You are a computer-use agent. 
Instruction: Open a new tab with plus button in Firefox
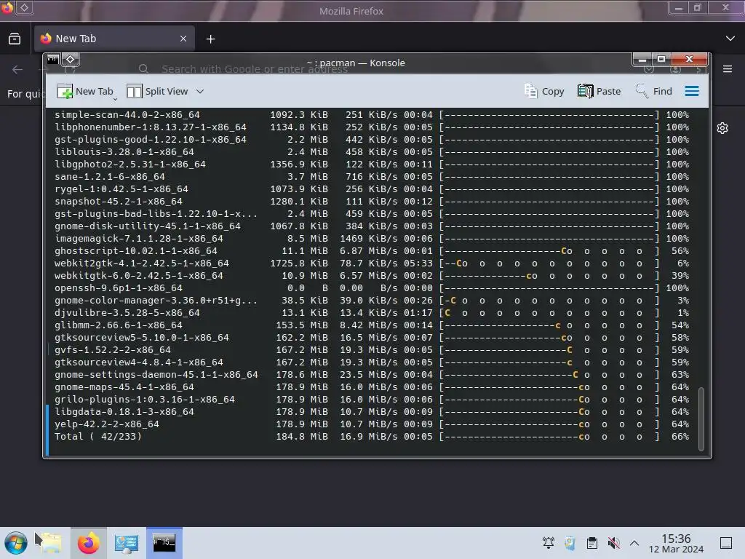(x=210, y=39)
